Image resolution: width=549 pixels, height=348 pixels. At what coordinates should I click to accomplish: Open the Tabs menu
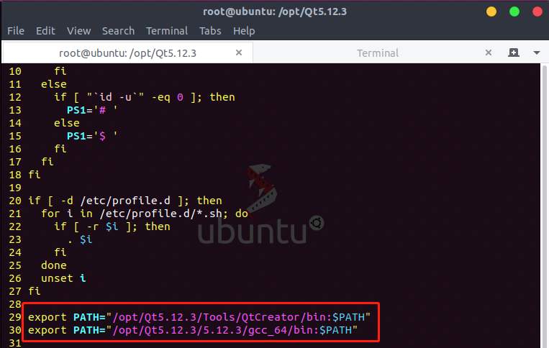point(210,31)
